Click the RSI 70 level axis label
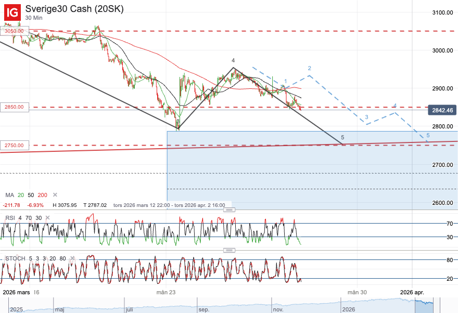 450,224
